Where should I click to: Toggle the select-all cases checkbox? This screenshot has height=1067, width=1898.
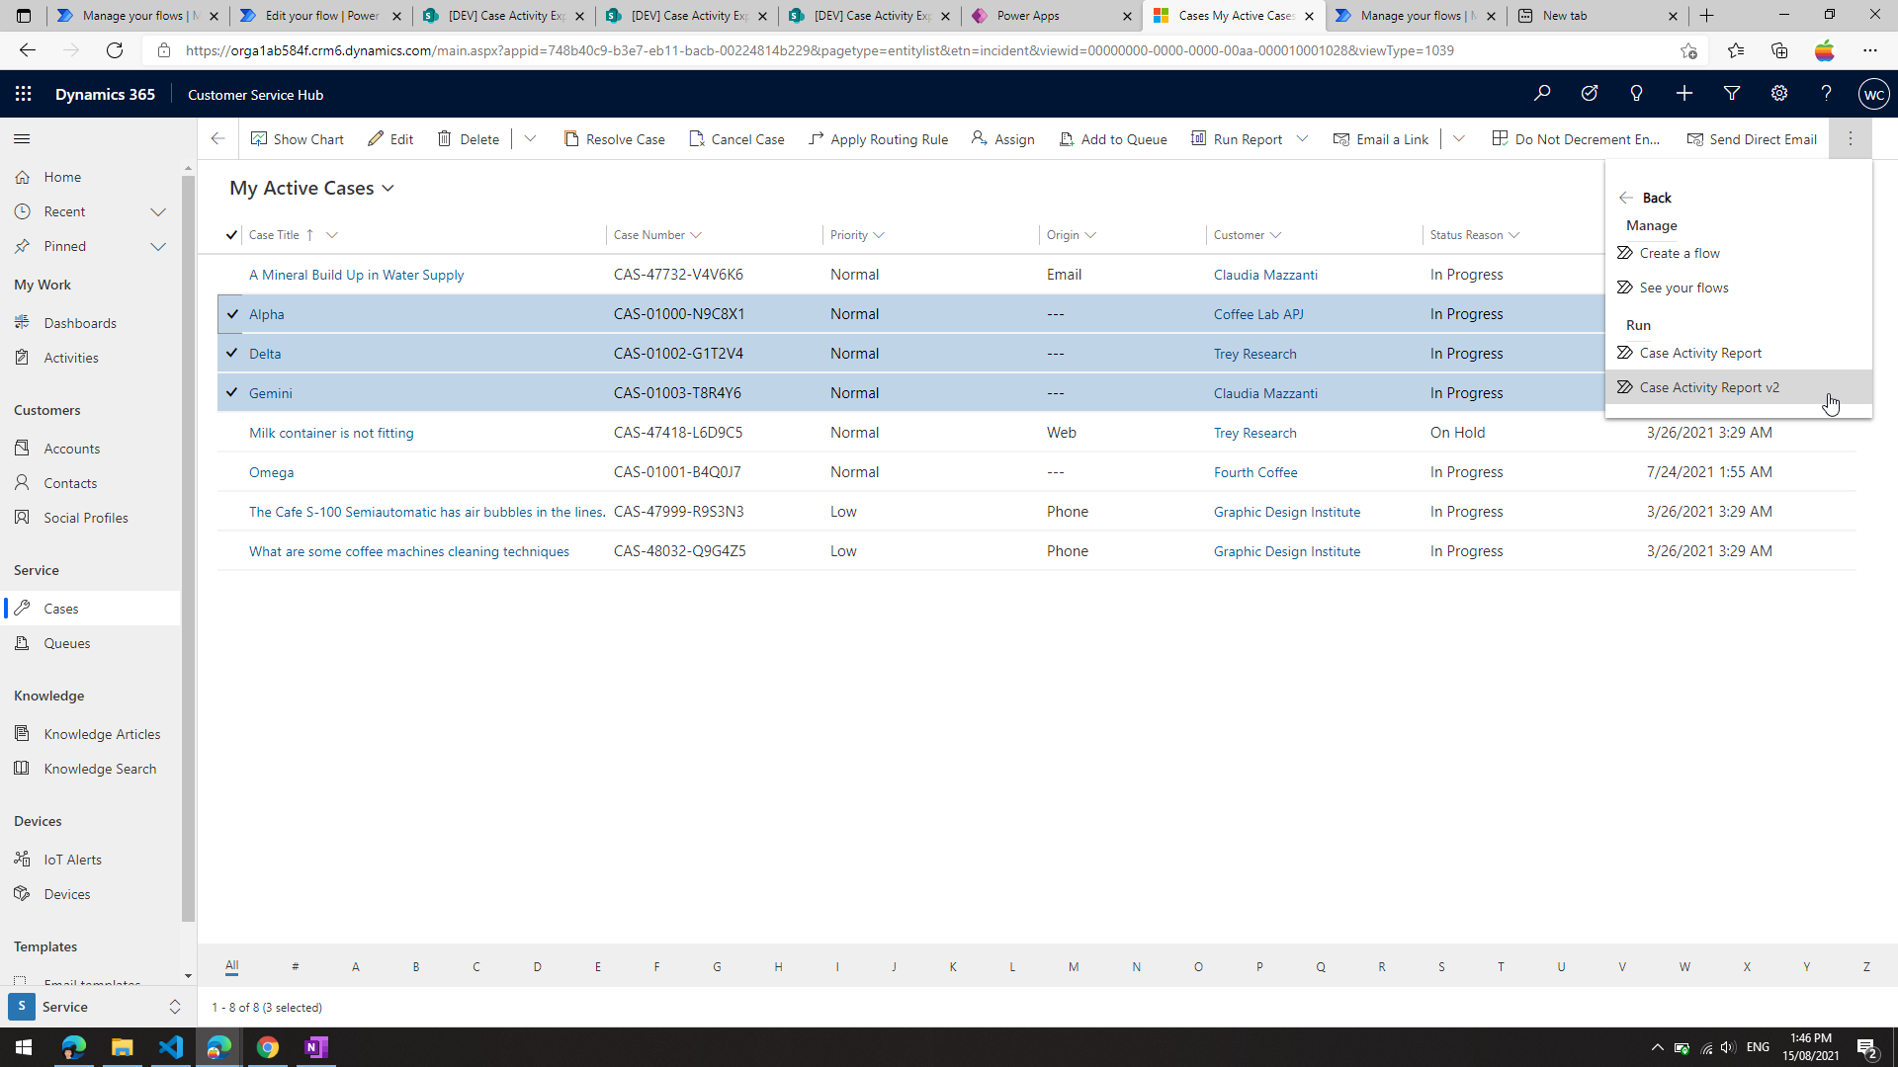coord(231,235)
